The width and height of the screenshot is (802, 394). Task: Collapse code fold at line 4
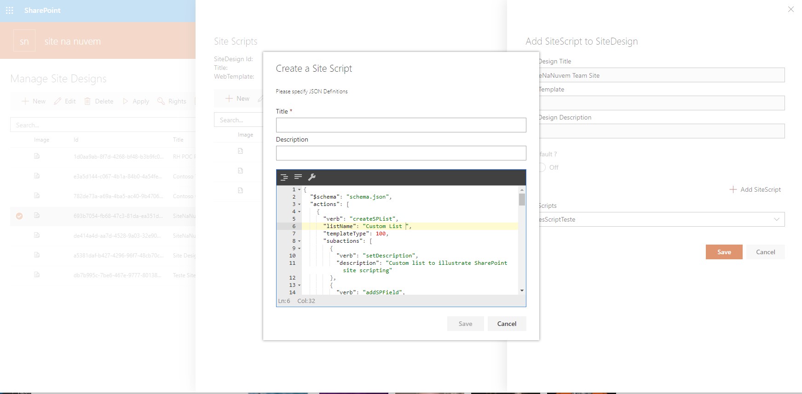(x=299, y=211)
